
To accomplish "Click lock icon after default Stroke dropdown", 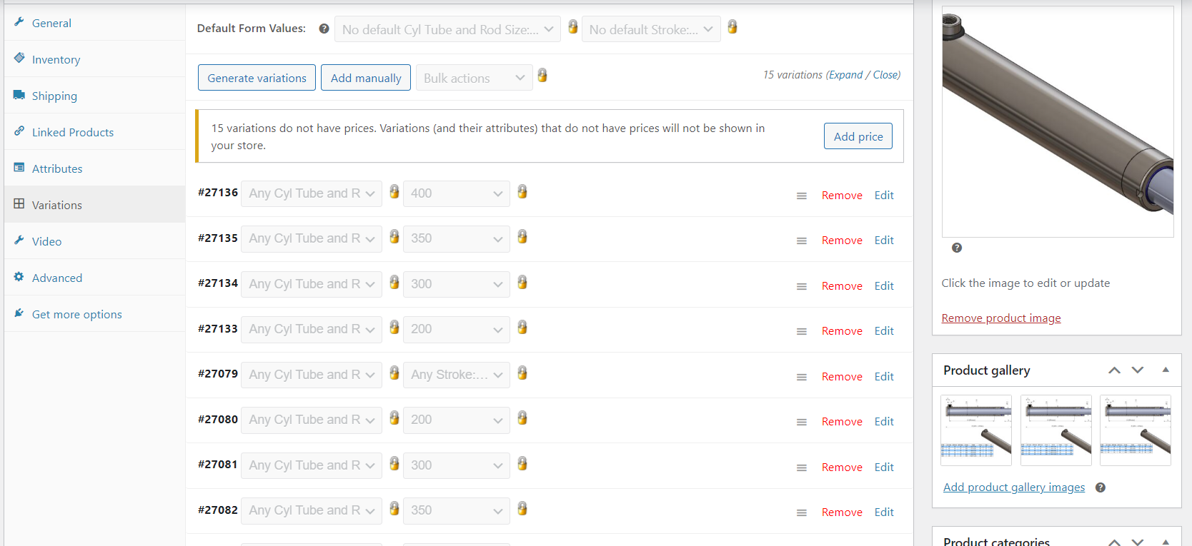I will click(732, 27).
